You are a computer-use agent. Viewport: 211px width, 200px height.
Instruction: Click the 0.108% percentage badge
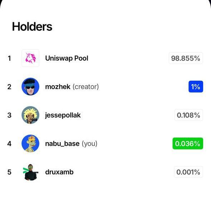pos(189,115)
